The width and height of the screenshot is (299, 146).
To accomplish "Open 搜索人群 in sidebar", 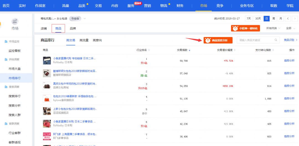I will tap(14, 115).
